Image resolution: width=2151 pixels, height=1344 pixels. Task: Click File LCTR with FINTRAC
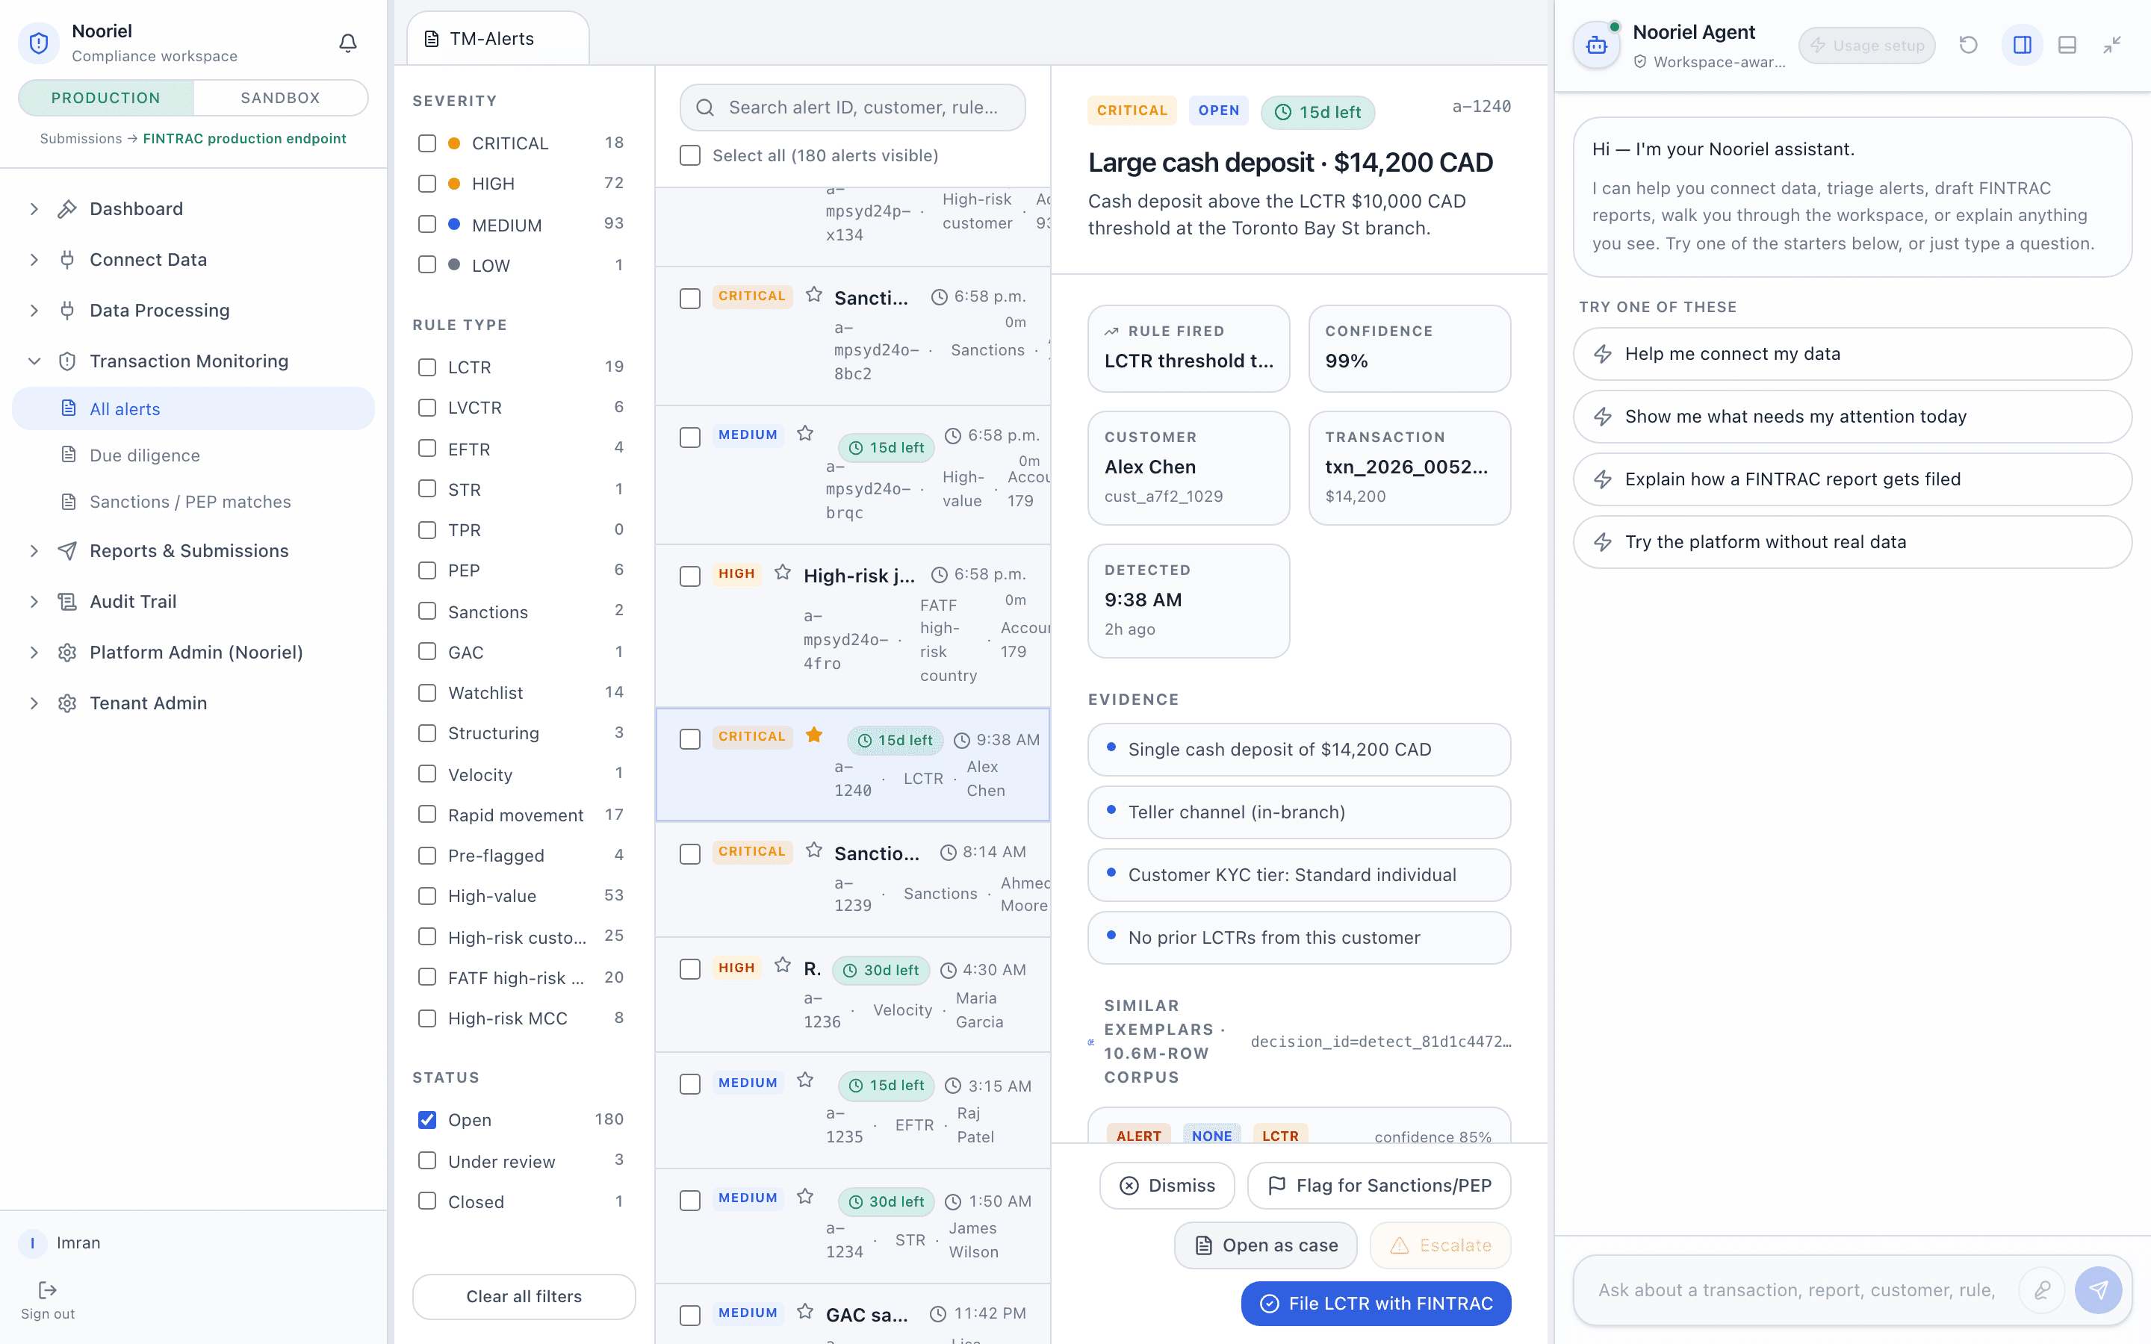coord(1376,1303)
